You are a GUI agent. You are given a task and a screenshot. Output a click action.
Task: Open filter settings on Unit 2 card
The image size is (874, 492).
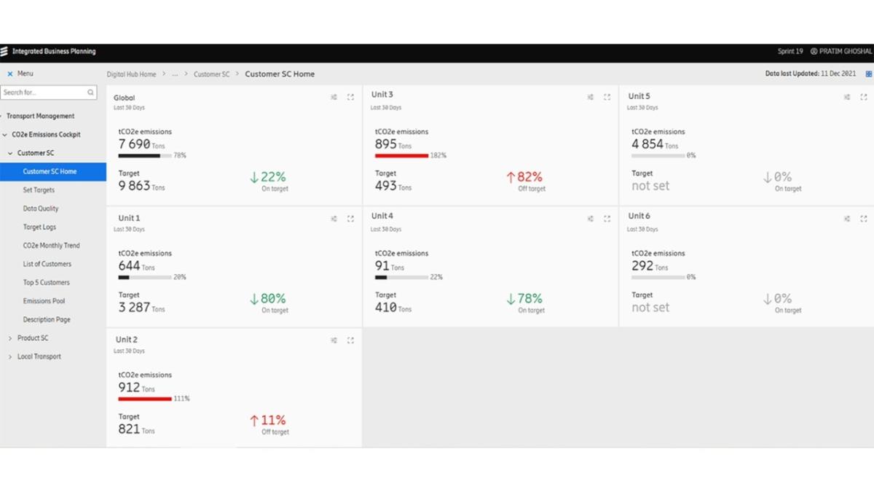334,340
